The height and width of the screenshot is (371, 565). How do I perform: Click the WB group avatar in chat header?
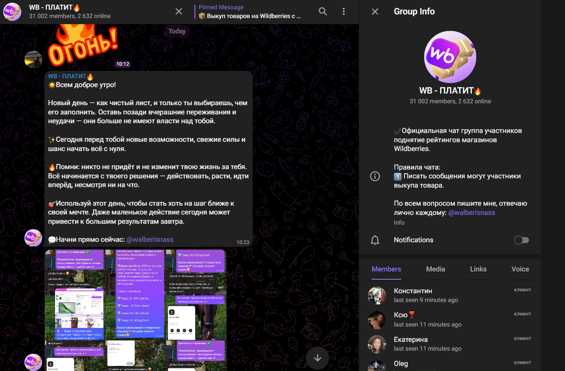click(x=12, y=12)
